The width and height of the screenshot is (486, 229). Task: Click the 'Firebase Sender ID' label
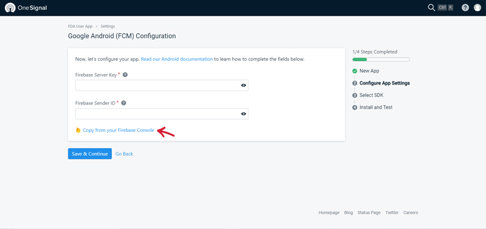click(x=95, y=103)
